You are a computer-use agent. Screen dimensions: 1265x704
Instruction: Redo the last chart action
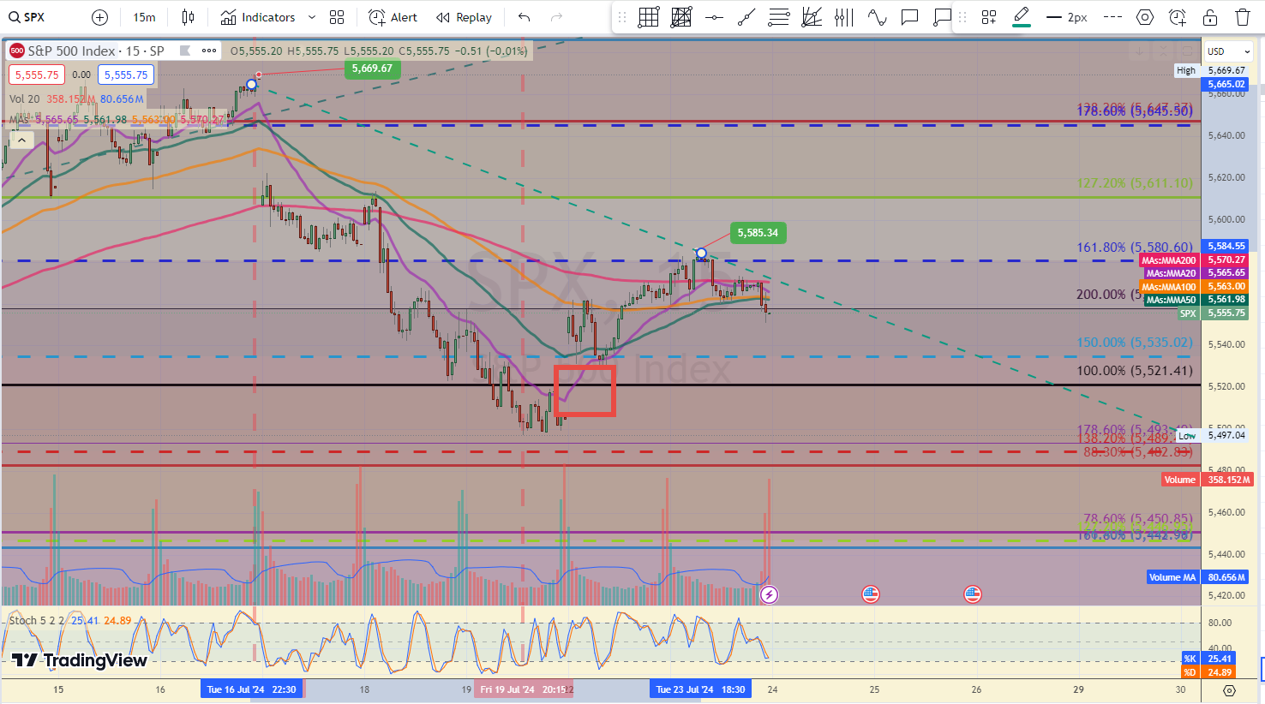click(556, 17)
